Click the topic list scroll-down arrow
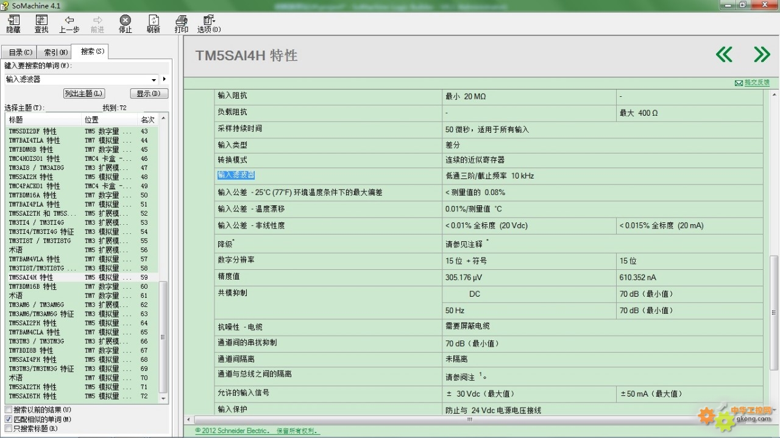780x438 pixels. coord(163,398)
